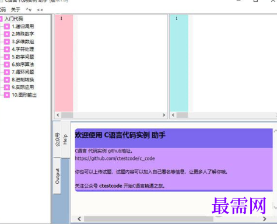
Task: Click the pink icon beside 9.实际应用
Action: [x=7, y=87]
